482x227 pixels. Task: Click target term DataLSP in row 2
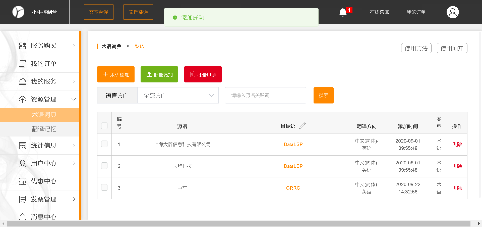click(293, 166)
